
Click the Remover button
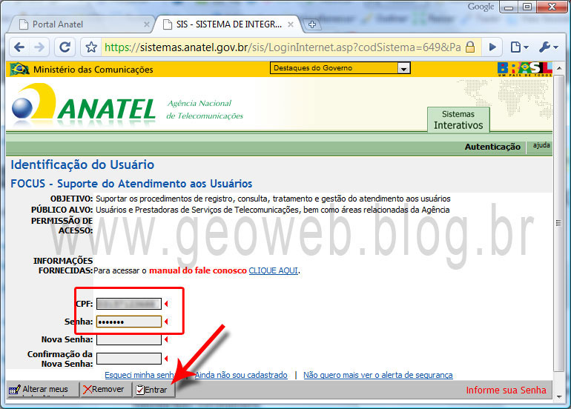tap(105, 389)
